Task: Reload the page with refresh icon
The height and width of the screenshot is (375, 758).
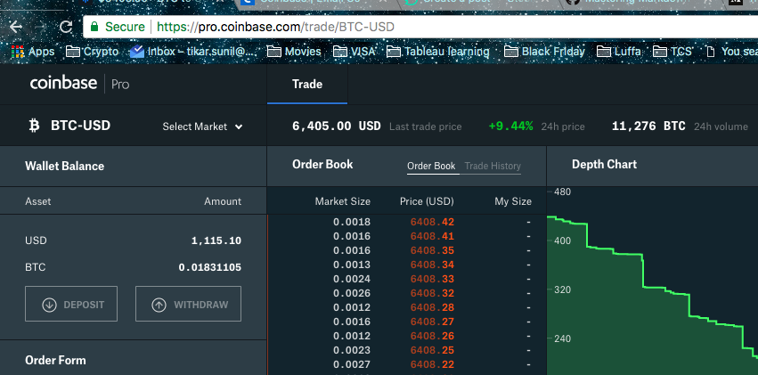Action: coord(66,27)
